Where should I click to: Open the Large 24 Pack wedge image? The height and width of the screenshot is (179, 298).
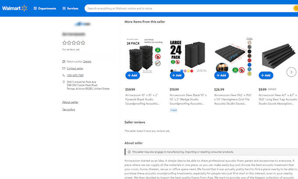(x=188, y=56)
